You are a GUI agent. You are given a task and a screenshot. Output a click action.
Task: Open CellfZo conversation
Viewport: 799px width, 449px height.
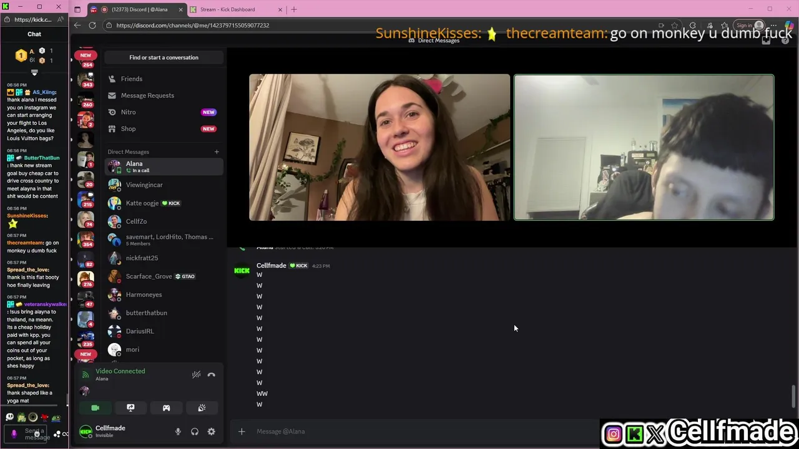(x=164, y=221)
